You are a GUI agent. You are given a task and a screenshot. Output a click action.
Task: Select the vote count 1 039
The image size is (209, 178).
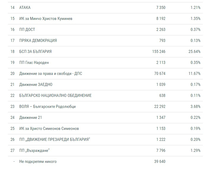pos(161,84)
